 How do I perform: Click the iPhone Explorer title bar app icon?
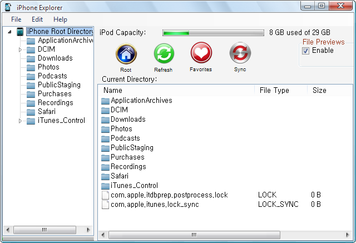(x=8, y=7)
